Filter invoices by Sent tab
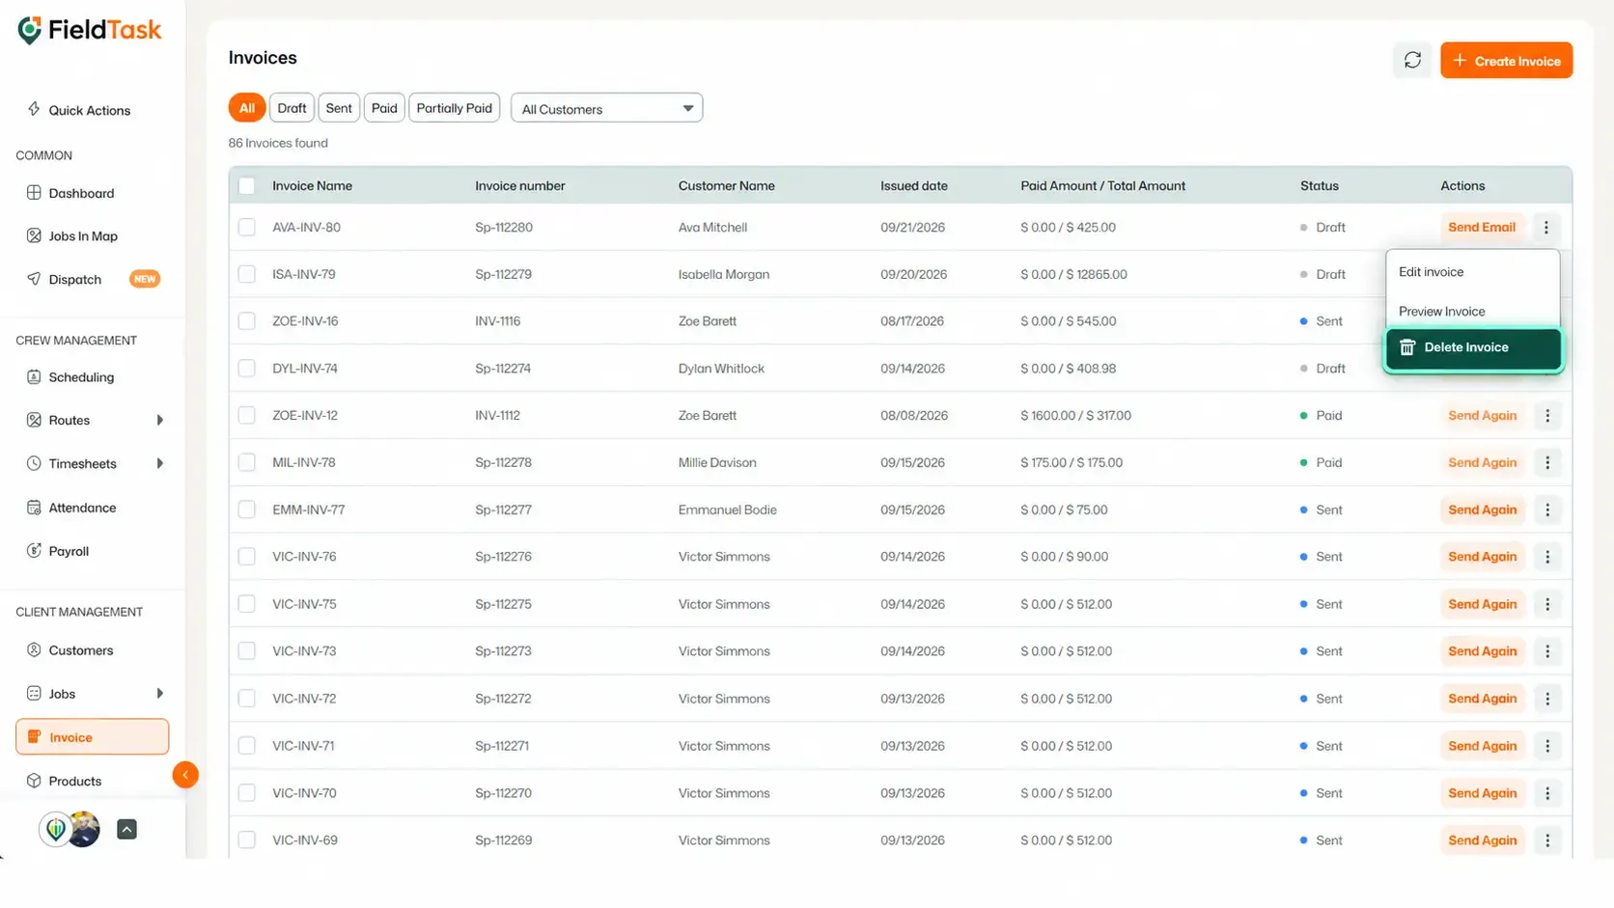This screenshot has width=1614, height=908. point(339,108)
